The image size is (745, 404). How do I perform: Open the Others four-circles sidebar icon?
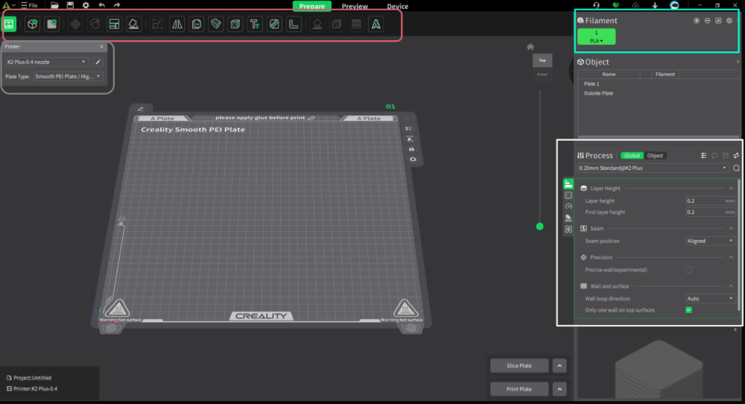pyautogui.click(x=568, y=230)
